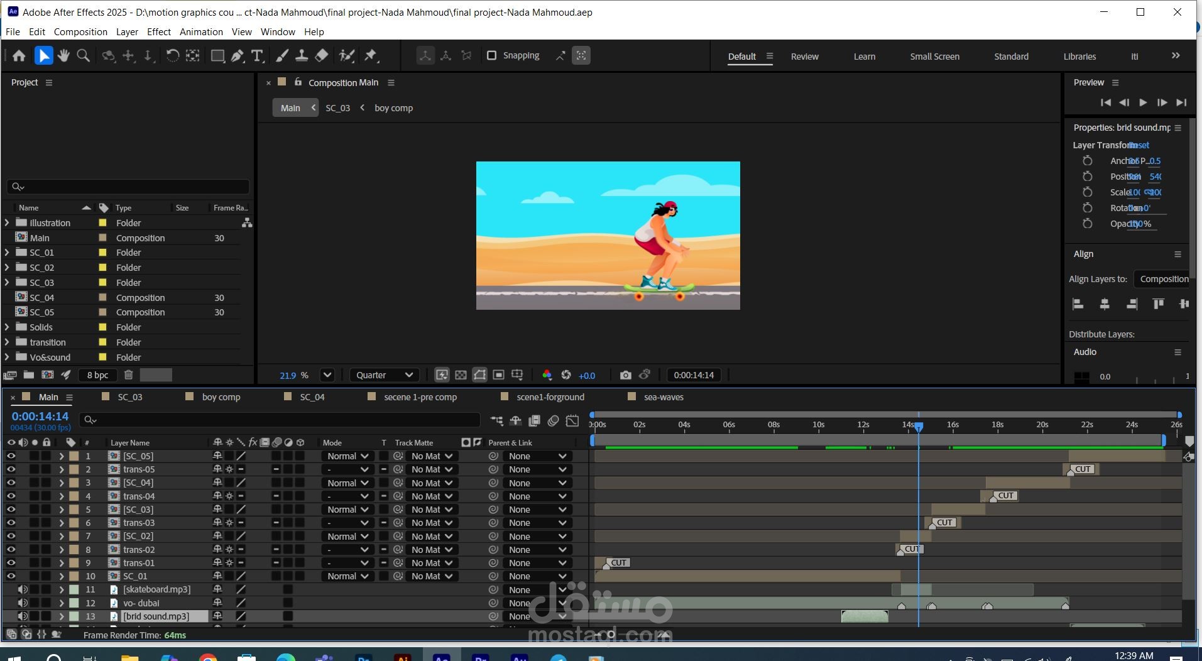Open the Quarter resolution dropdown

pos(384,375)
